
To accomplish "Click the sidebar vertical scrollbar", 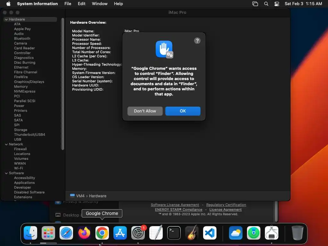I will coord(62,84).
